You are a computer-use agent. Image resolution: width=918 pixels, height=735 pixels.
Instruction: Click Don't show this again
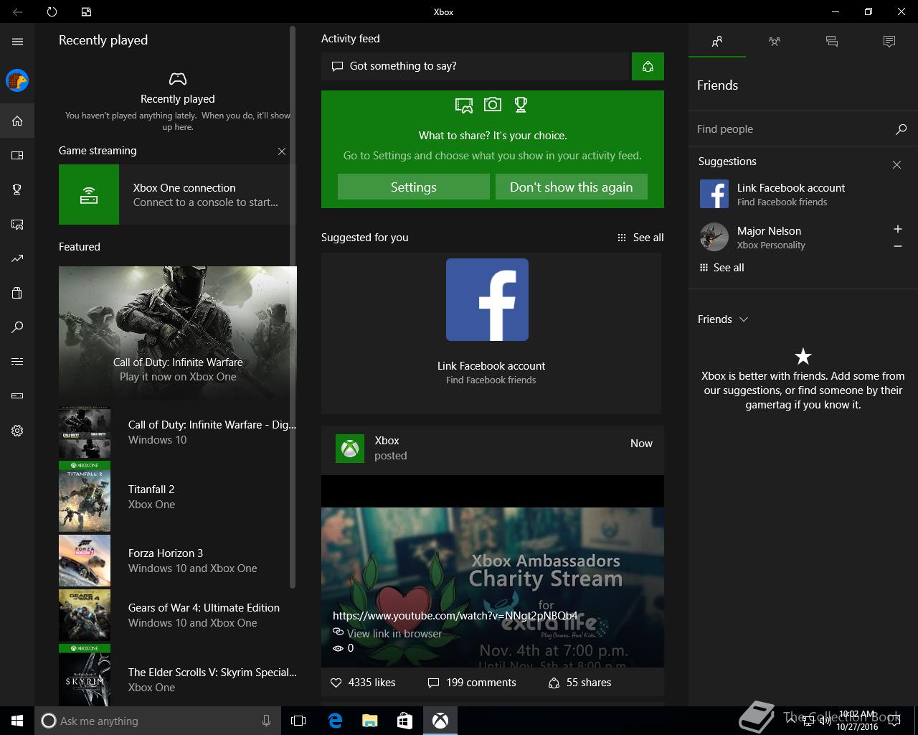[x=572, y=187]
